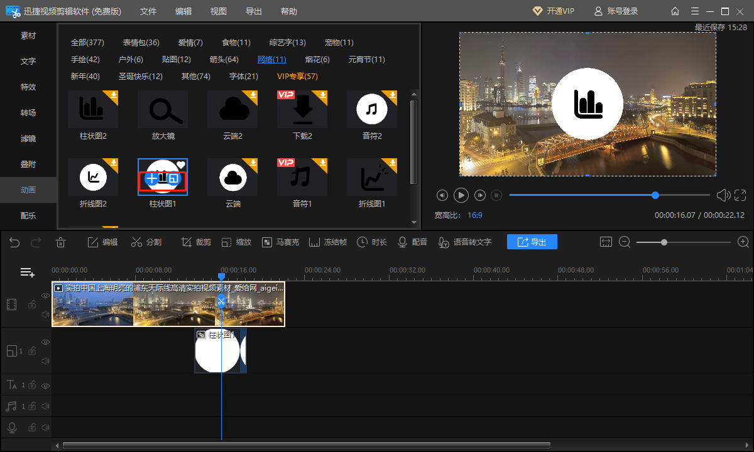Open the 编辑 edit tool
The image size is (754, 452).
pos(102,242)
